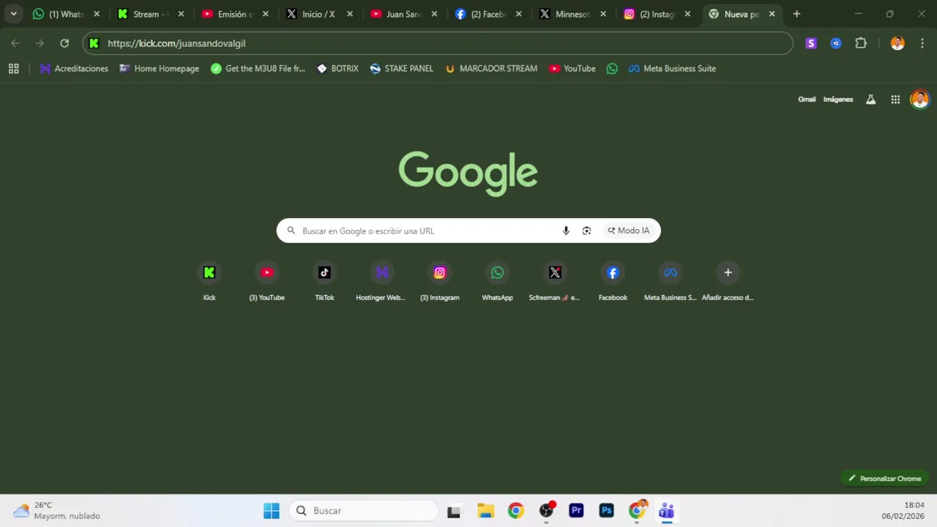Image resolution: width=937 pixels, height=527 pixels.
Task: Open Chrome profile avatar in toolbar
Action: point(897,43)
